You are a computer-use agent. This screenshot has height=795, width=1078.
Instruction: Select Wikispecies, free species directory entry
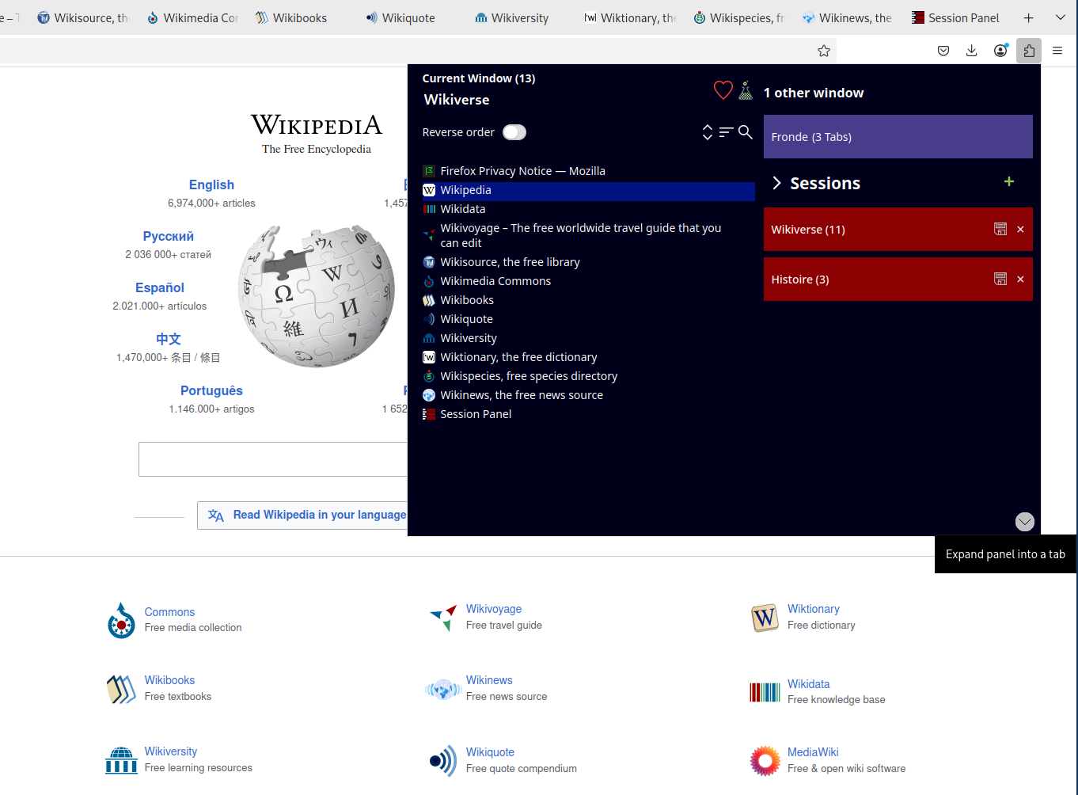coord(588,376)
